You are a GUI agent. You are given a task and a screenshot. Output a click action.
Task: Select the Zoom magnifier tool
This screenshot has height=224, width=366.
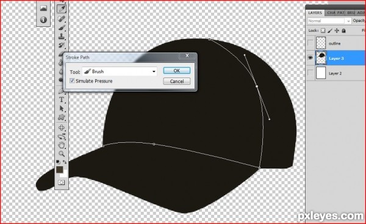(62, 154)
